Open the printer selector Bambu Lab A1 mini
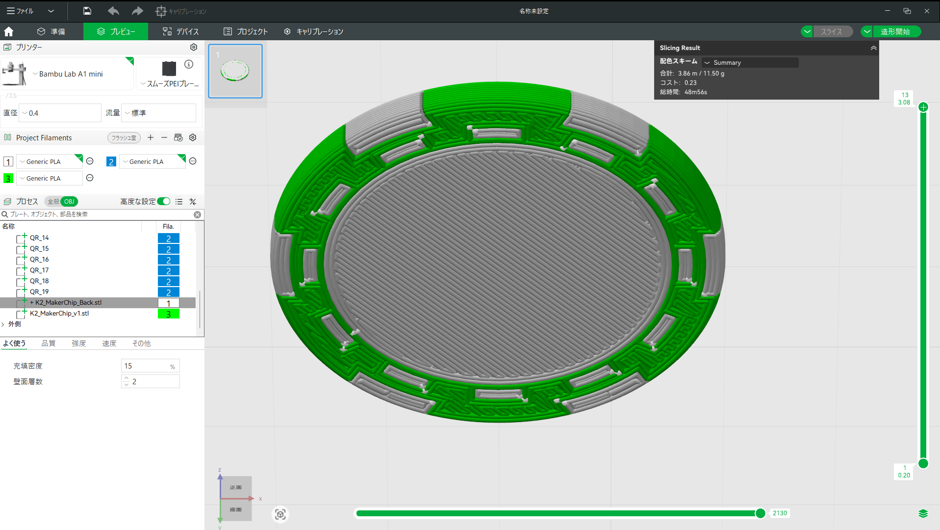940x530 pixels. point(68,74)
